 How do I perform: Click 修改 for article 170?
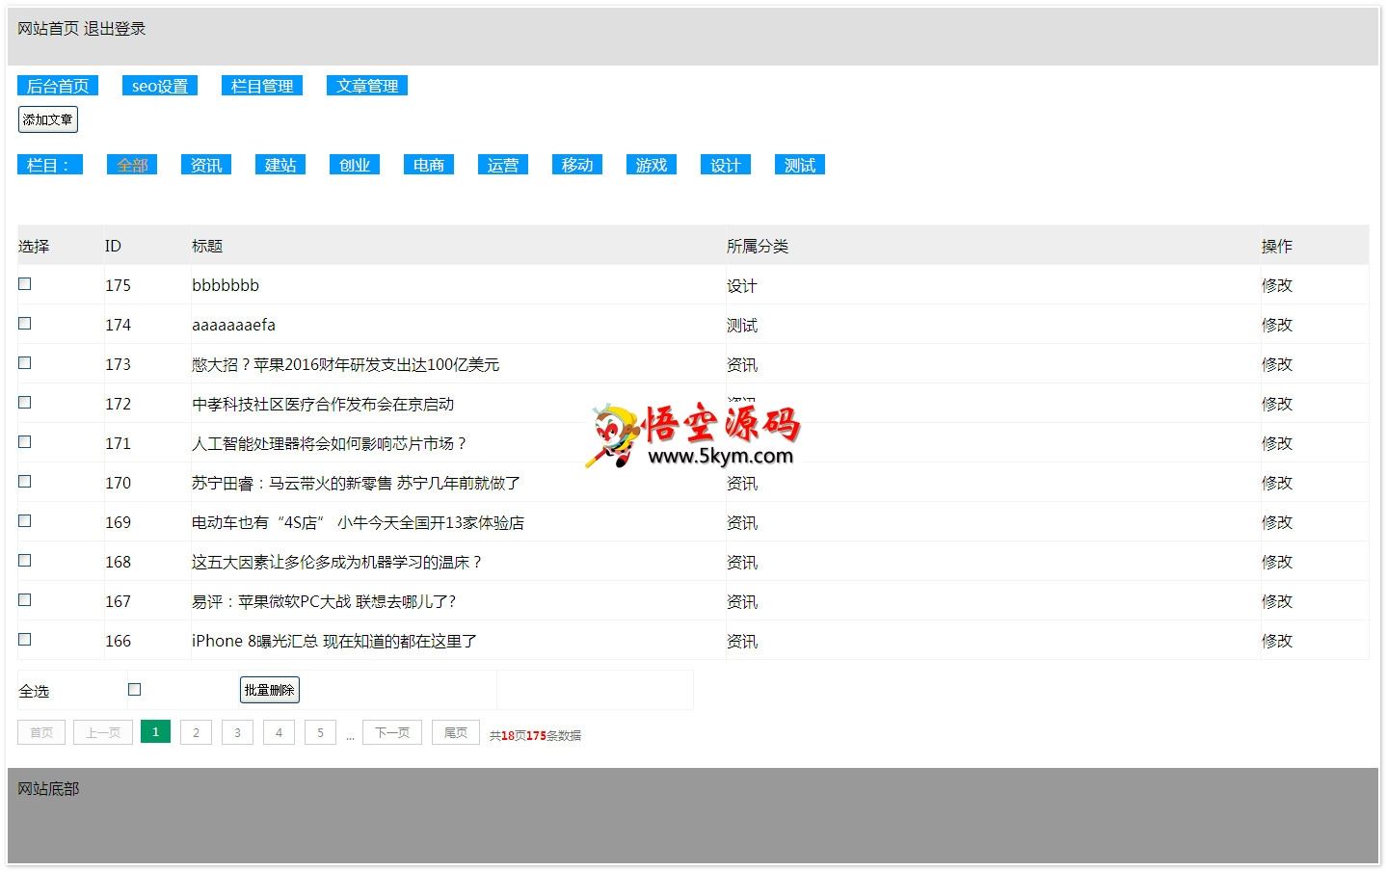[1277, 483]
